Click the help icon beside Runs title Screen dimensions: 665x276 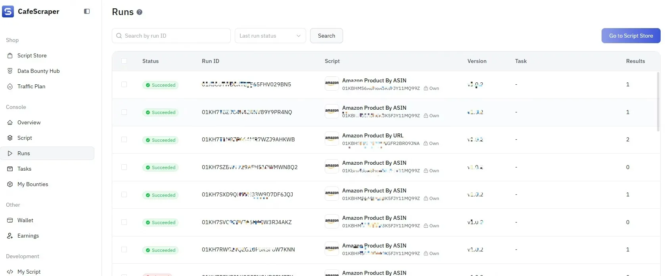[140, 12]
